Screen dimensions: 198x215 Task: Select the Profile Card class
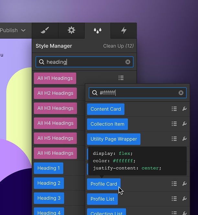point(104,184)
